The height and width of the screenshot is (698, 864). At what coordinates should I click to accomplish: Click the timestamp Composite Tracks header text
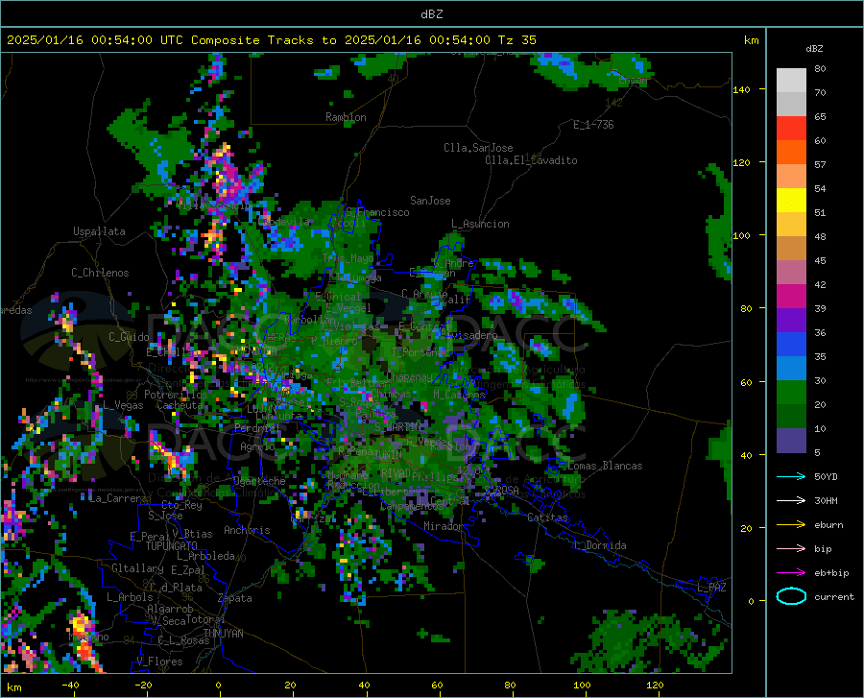point(272,40)
